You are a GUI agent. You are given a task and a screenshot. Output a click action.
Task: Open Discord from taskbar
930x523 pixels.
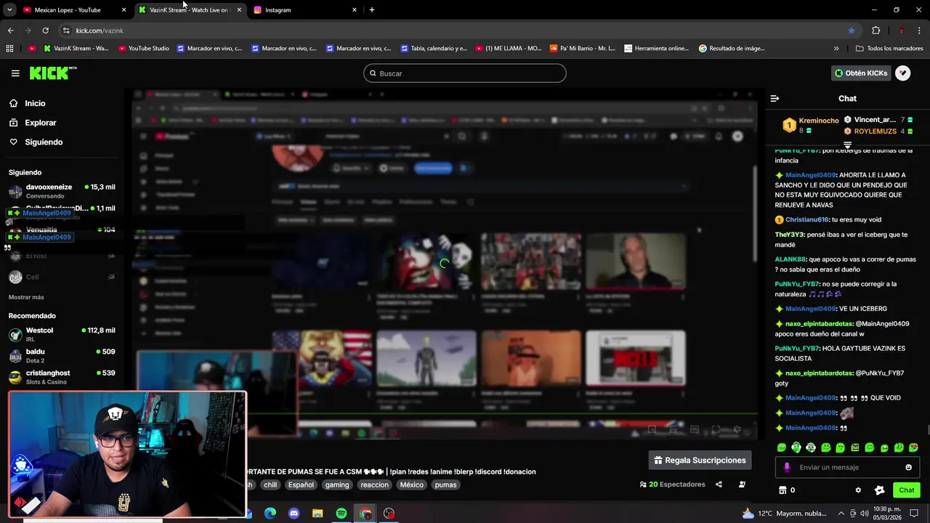294,514
